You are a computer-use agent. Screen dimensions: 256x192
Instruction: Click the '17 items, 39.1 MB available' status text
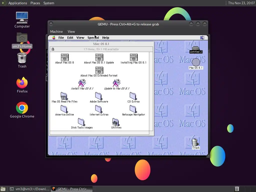101,49
